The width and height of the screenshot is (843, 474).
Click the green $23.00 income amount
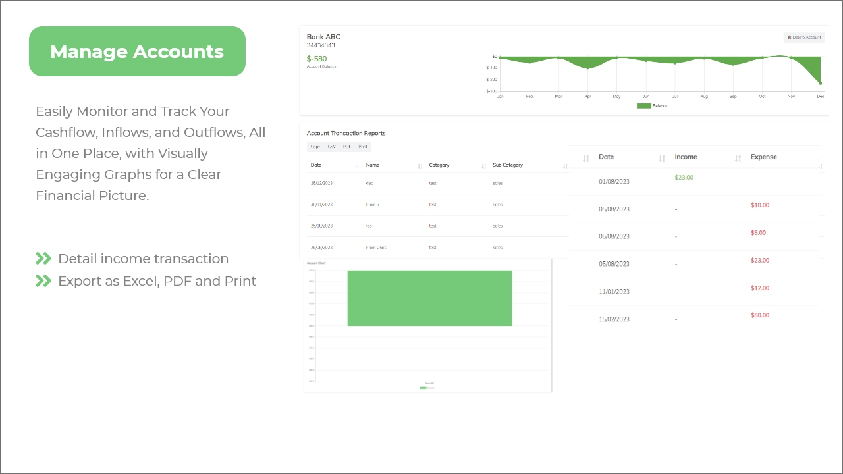684,178
